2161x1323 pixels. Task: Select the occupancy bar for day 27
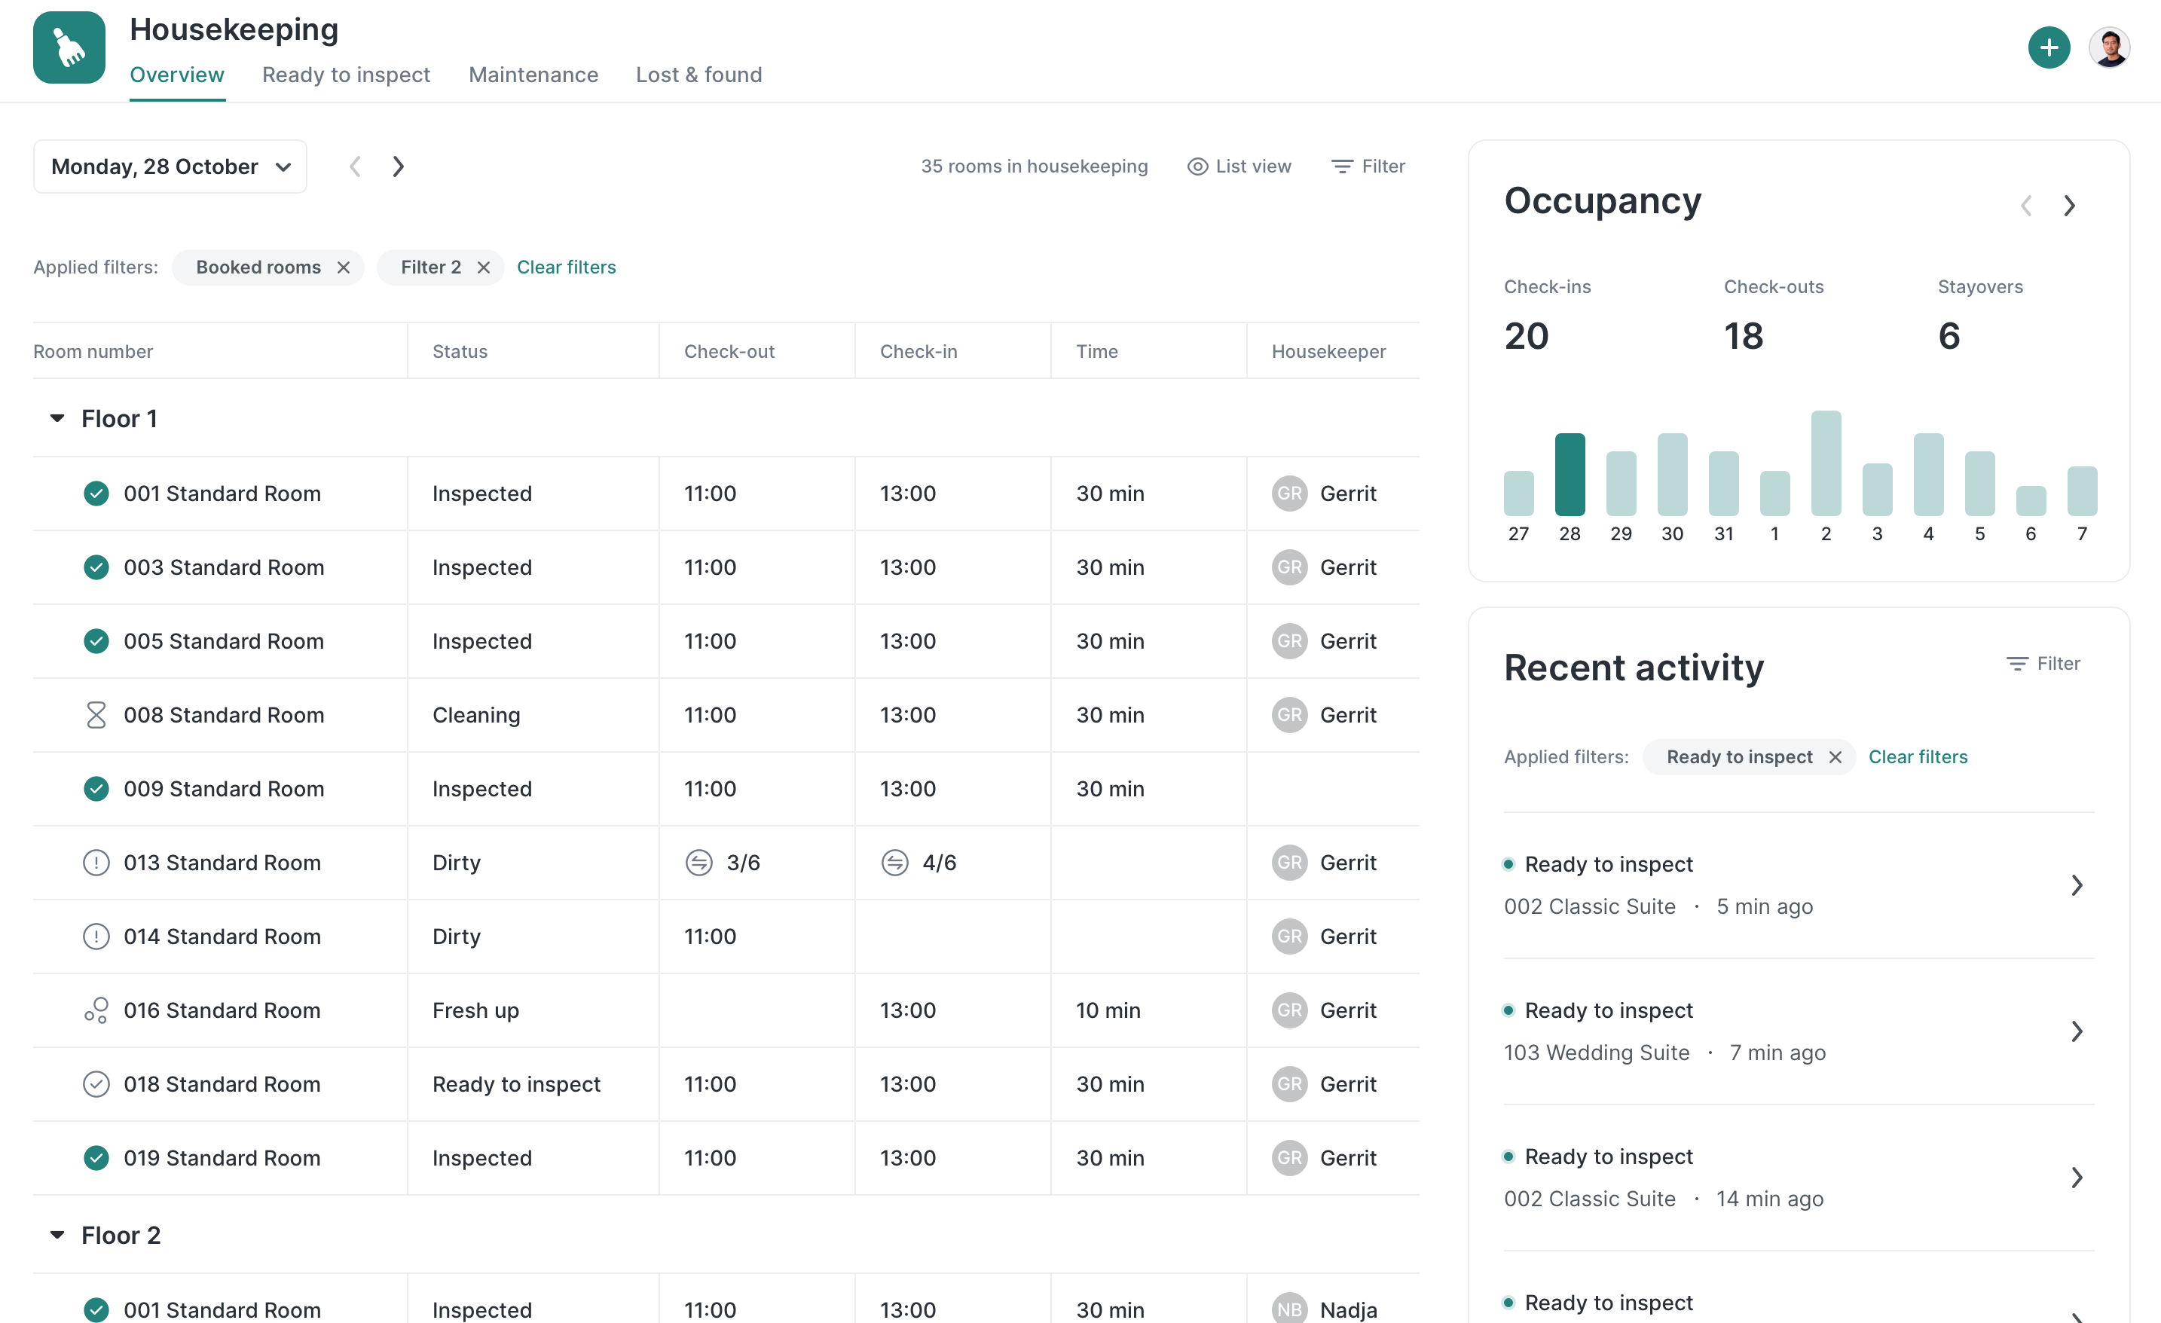point(1519,493)
